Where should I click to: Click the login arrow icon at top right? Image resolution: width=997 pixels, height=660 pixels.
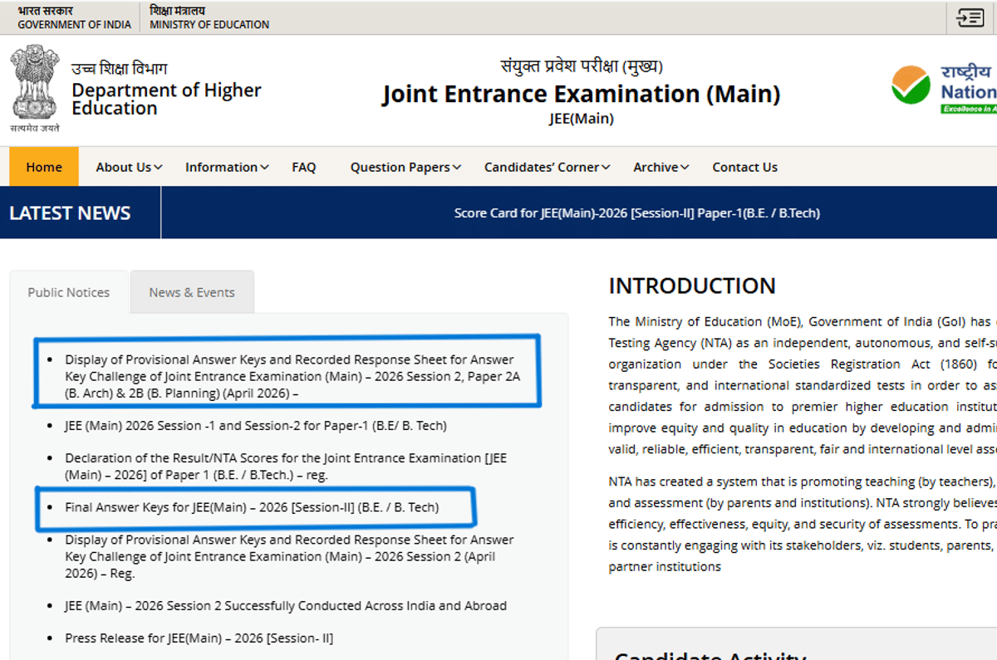pyautogui.click(x=970, y=17)
